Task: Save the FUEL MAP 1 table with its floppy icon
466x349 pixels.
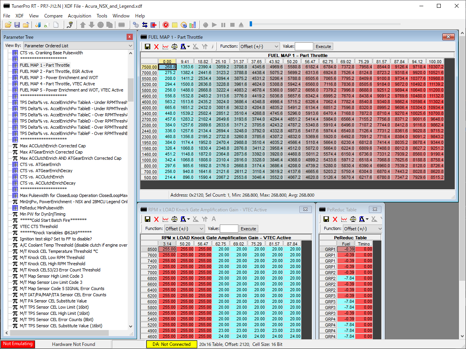Action: pyautogui.click(x=148, y=47)
